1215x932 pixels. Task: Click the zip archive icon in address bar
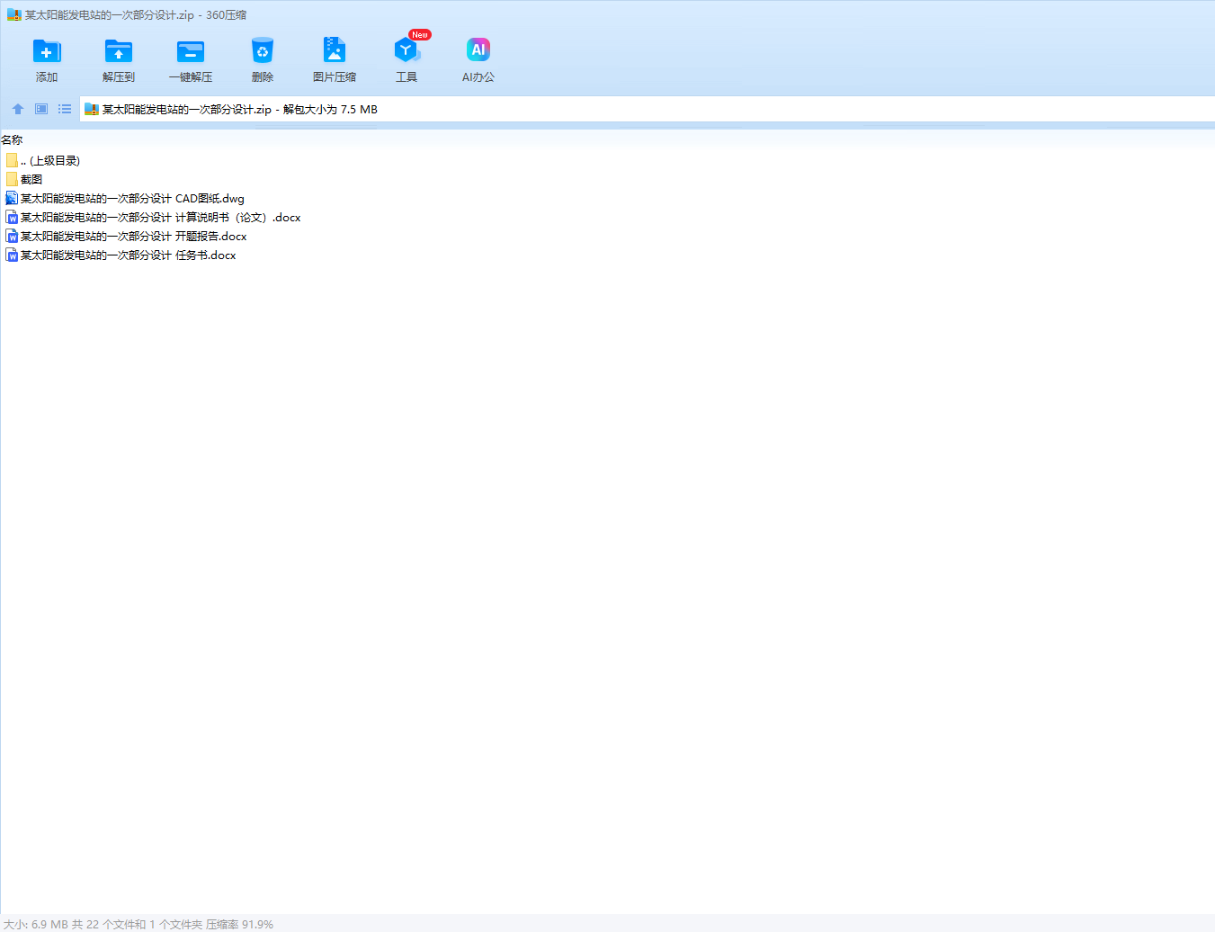91,109
